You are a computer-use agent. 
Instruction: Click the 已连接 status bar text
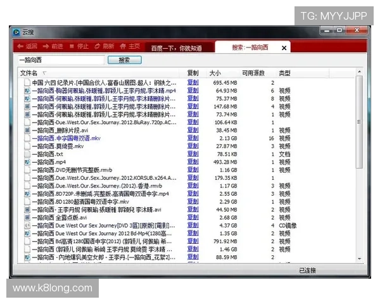point(307,270)
